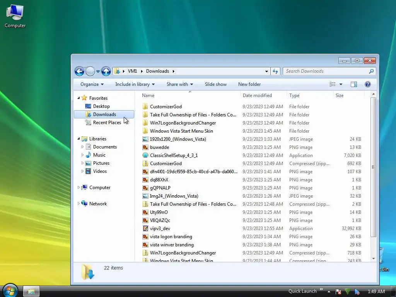Click the taskbar clock 1:49 AM
This screenshot has width=396, height=297.
[376, 292]
